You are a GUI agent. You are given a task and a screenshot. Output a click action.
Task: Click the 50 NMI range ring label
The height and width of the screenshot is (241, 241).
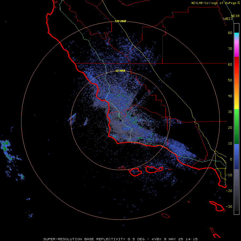tap(120, 71)
